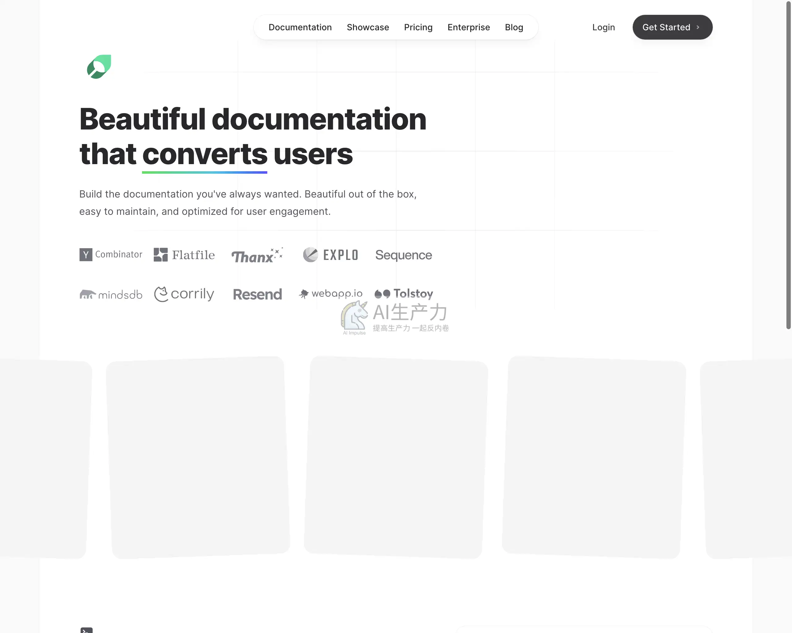Visit the Blog nav link
The width and height of the screenshot is (792, 633).
[514, 28]
